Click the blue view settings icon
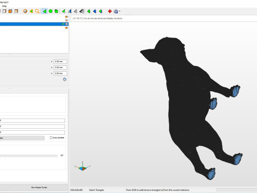 pyautogui.click(x=116, y=11)
